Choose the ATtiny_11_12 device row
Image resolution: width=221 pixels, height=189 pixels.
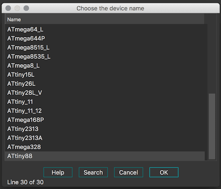tap(105, 111)
